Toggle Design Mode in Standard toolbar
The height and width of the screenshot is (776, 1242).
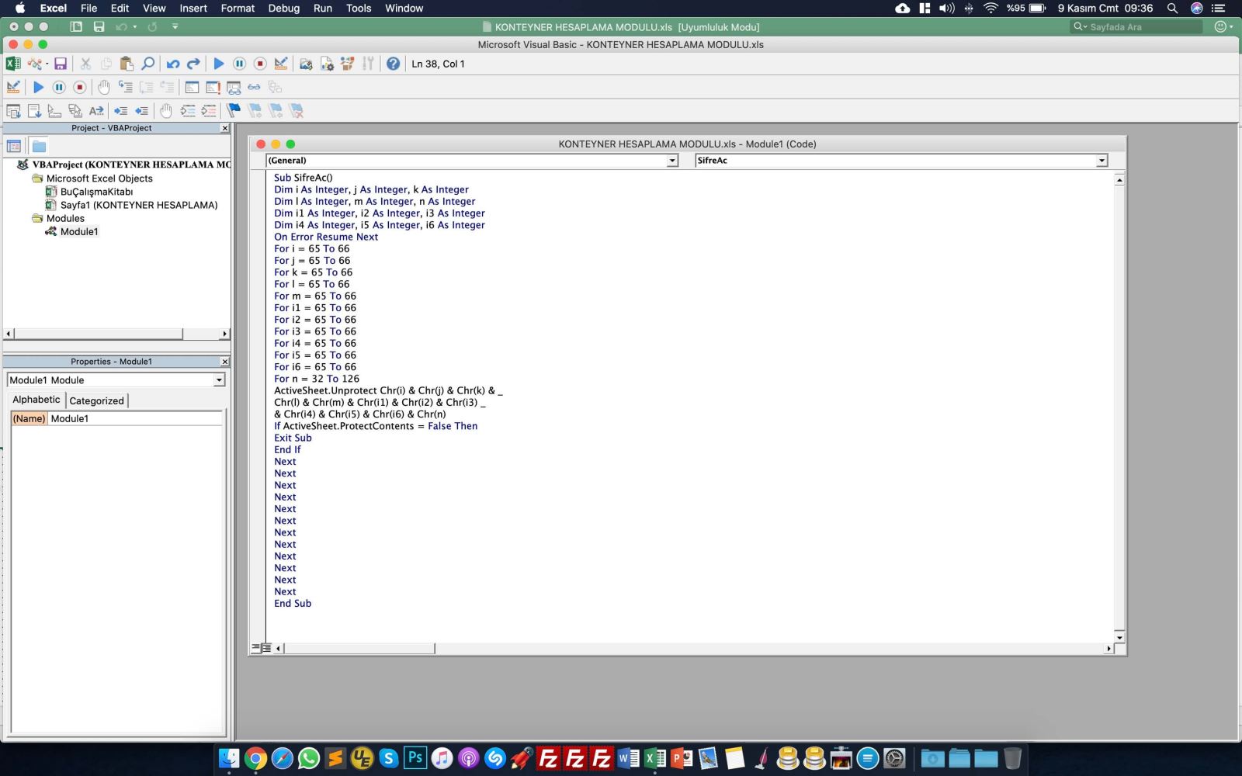281,64
